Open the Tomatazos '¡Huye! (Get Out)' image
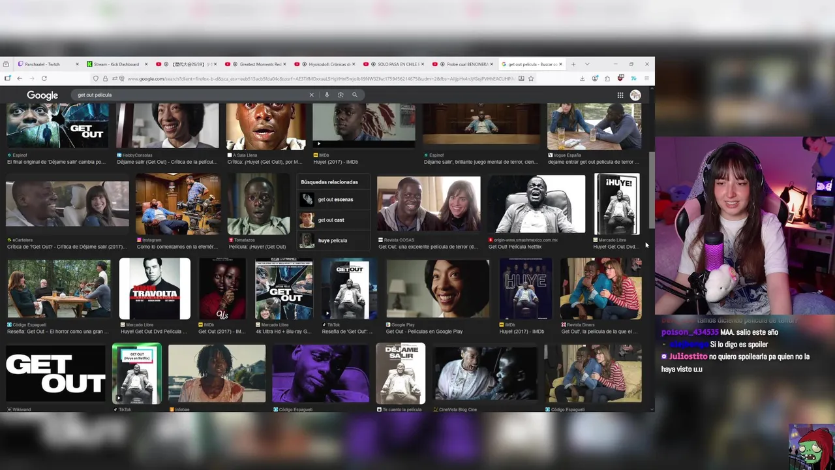Image resolution: width=835 pixels, height=470 pixels. [258, 204]
